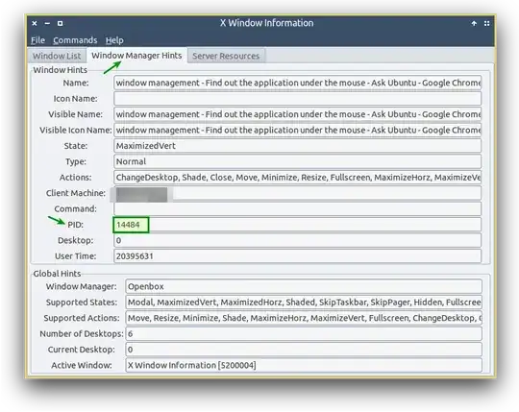The width and height of the screenshot is (519, 412).
Task: Open the Commands menu
Action: 75,40
